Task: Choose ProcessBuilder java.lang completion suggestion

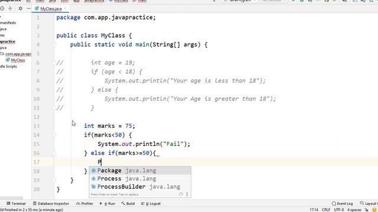Action: (x=140, y=187)
